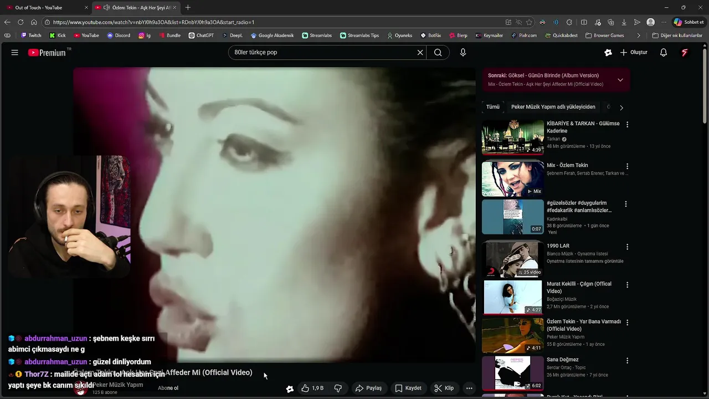Select Peker Müzik Yapım adlı yükleyiciden chip
Image resolution: width=709 pixels, height=399 pixels.
pyautogui.click(x=553, y=107)
